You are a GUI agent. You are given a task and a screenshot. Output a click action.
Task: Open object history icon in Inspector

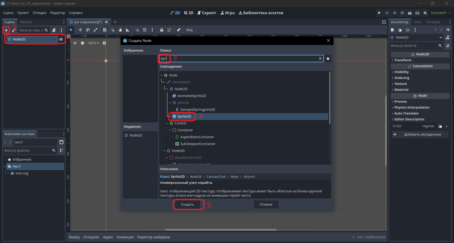coord(448,30)
